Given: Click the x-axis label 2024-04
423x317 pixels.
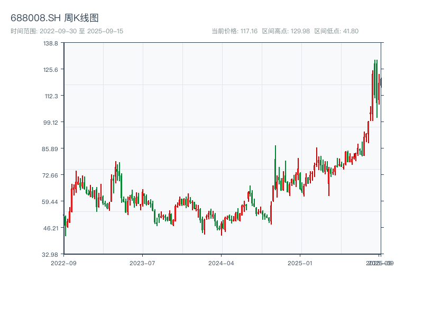Looking at the screenshot, I should pyautogui.click(x=221, y=263).
